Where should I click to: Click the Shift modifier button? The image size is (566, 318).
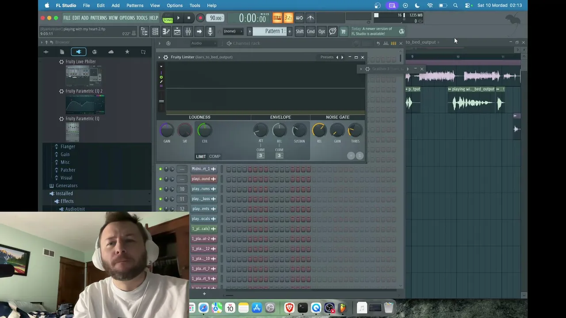(x=300, y=31)
